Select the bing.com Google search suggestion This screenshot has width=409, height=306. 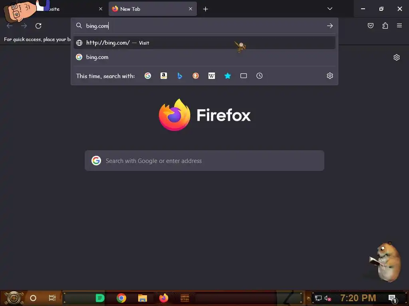pyautogui.click(x=204, y=57)
